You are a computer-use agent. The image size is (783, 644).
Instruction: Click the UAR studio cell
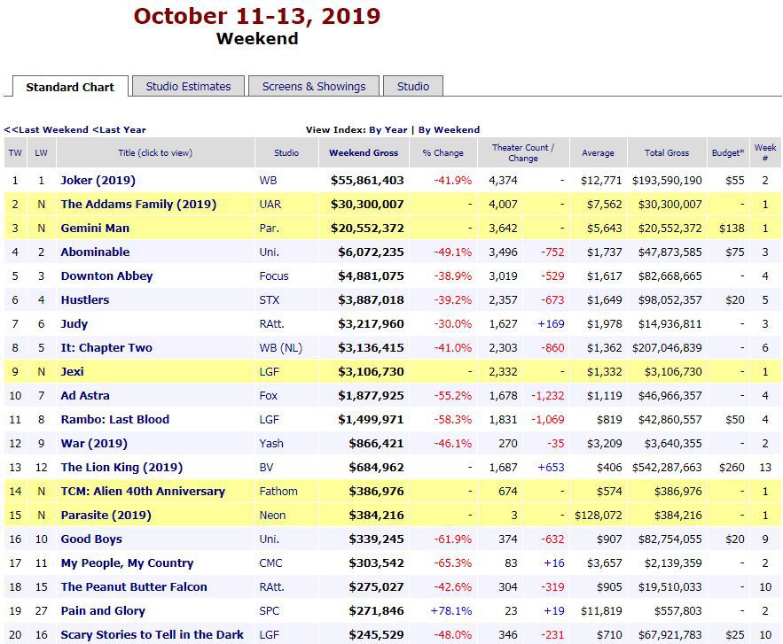(270, 204)
